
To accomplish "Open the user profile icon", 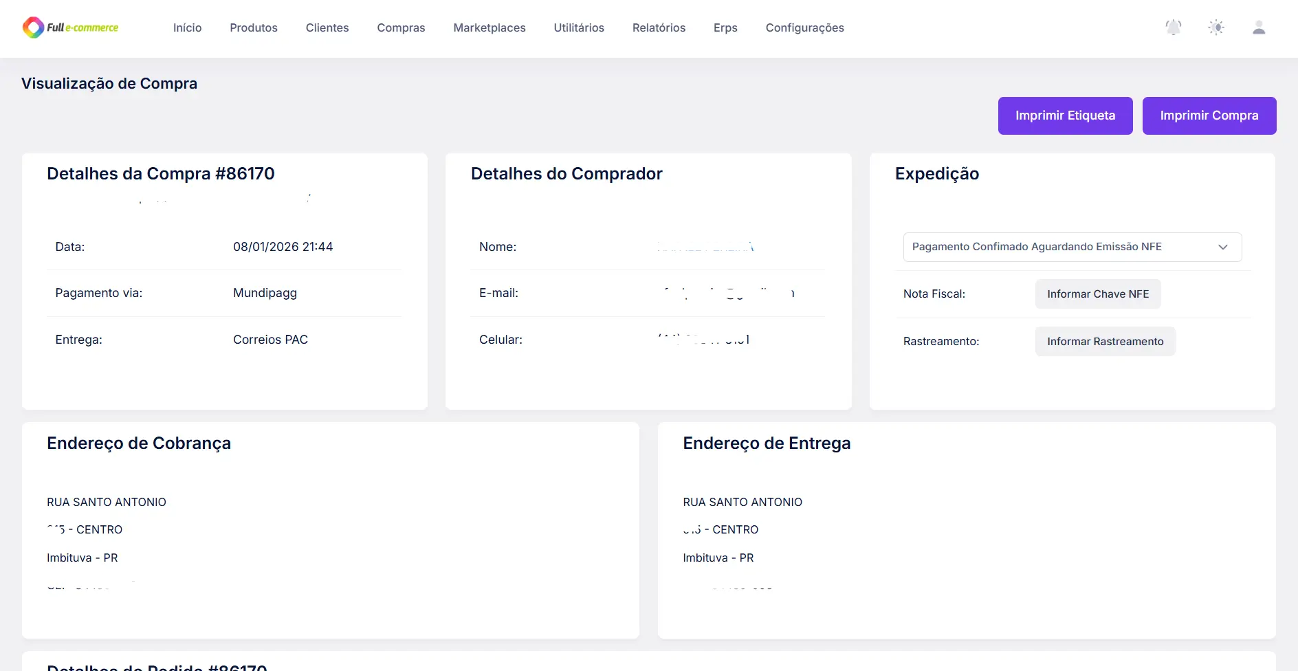I will [1259, 27].
